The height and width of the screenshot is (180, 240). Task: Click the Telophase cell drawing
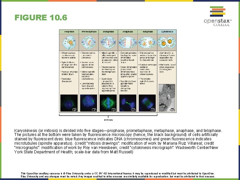[147, 42]
